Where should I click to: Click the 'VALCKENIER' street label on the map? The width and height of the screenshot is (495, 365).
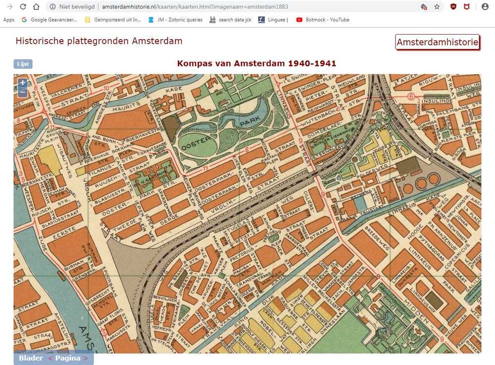pyautogui.click(x=67, y=91)
